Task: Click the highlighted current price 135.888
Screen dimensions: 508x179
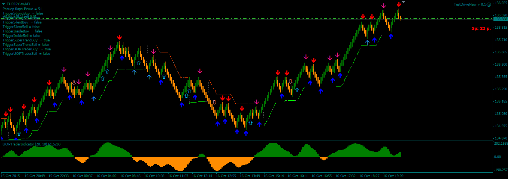Action: point(501,19)
